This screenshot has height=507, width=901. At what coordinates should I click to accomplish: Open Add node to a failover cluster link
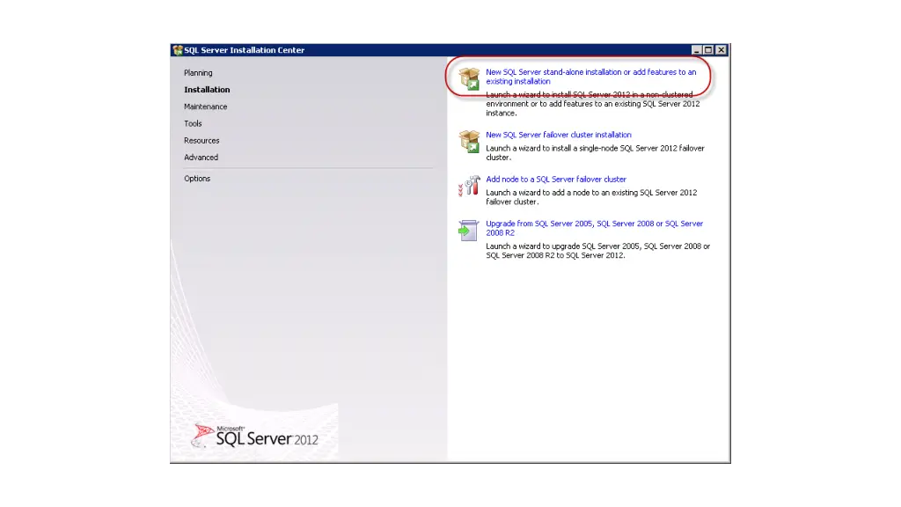pos(555,179)
